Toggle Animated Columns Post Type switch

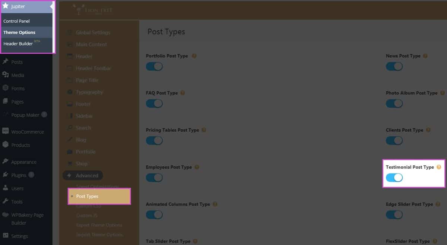pyautogui.click(x=154, y=214)
